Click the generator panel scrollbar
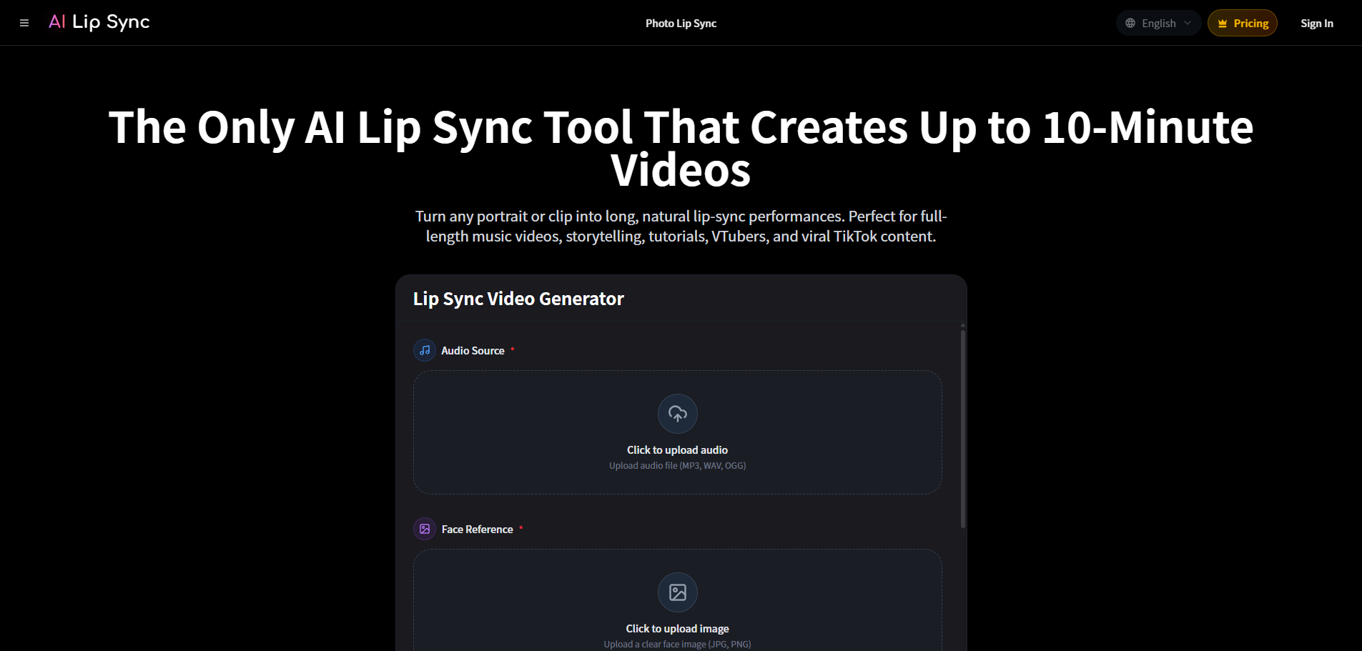The image size is (1362, 651). tap(963, 429)
